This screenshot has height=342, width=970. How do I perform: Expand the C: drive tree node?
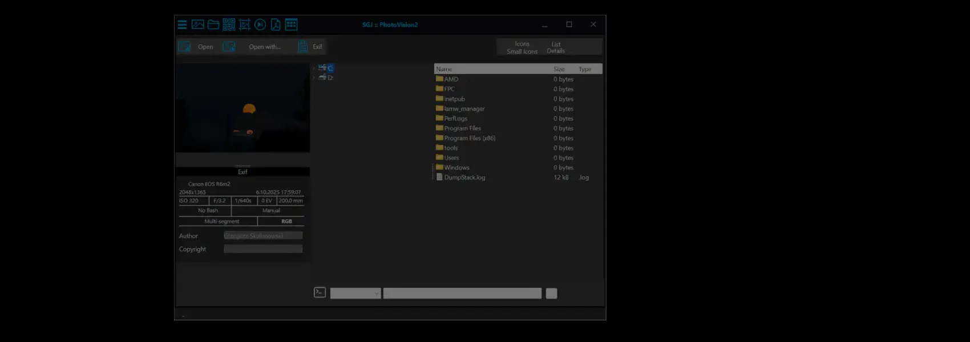coord(314,68)
